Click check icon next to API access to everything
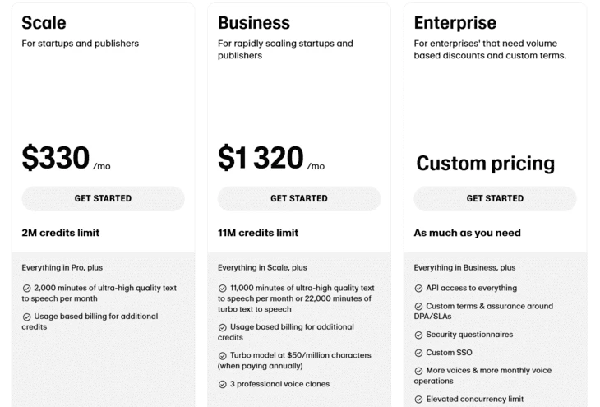The image size is (600, 407). coord(418,289)
